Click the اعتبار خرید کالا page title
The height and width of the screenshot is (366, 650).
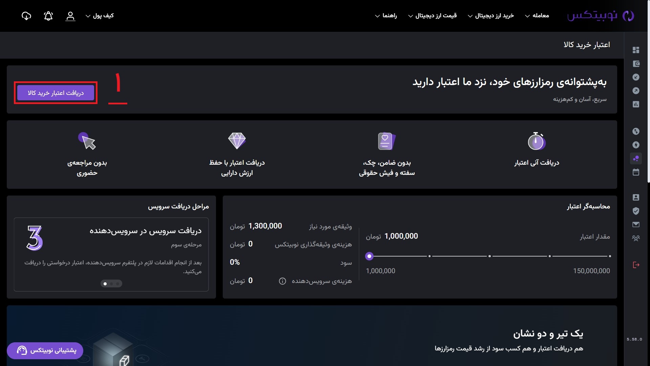[587, 45]
